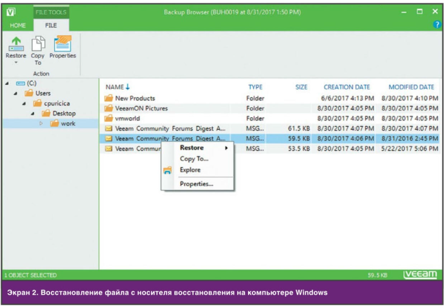The image size is (444, 308).
Task: Open the Restore dropdown arrow under ribbon button
Action: [16, 63]
